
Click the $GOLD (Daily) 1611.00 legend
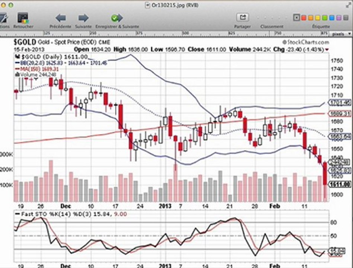click(51, 57)
